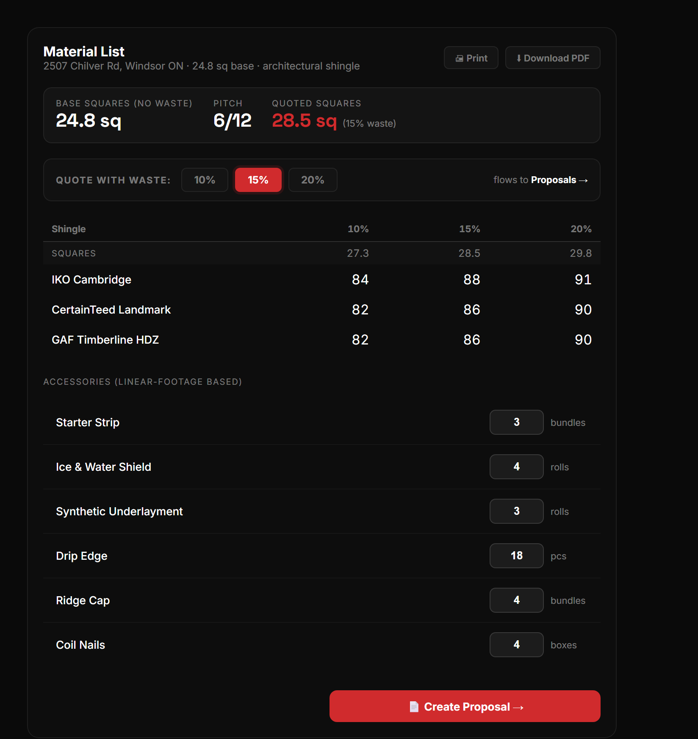Click the 24.8 sq base squares value
698x739 pixels.
coord(89,121)
